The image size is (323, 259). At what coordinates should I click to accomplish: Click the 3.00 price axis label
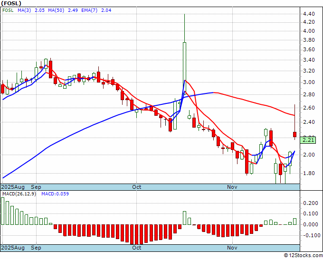(x=309, y=82)
